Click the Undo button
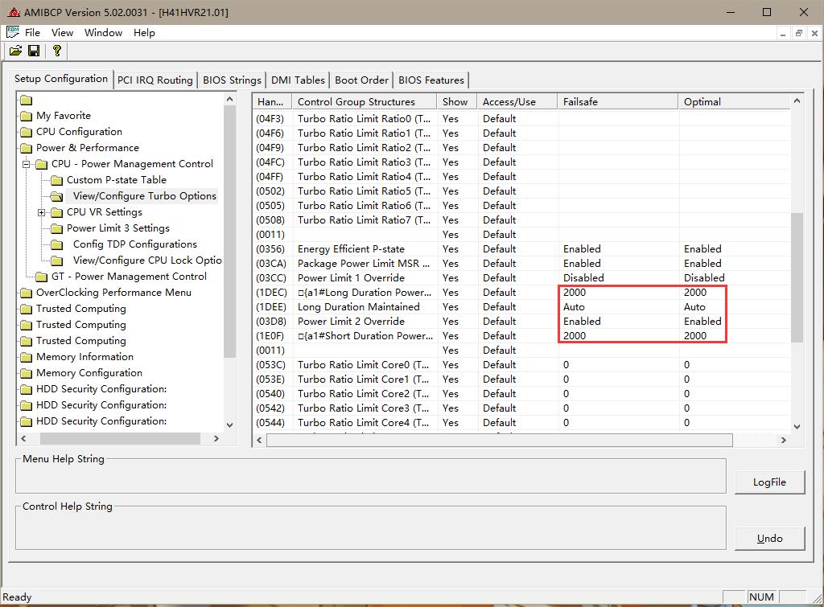This screenshot has height=607, width=824. tap(769, 538)
